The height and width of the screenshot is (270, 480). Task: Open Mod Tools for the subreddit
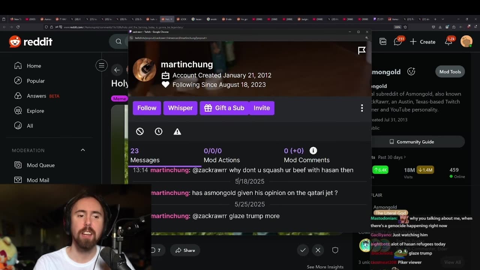point(450,72)
